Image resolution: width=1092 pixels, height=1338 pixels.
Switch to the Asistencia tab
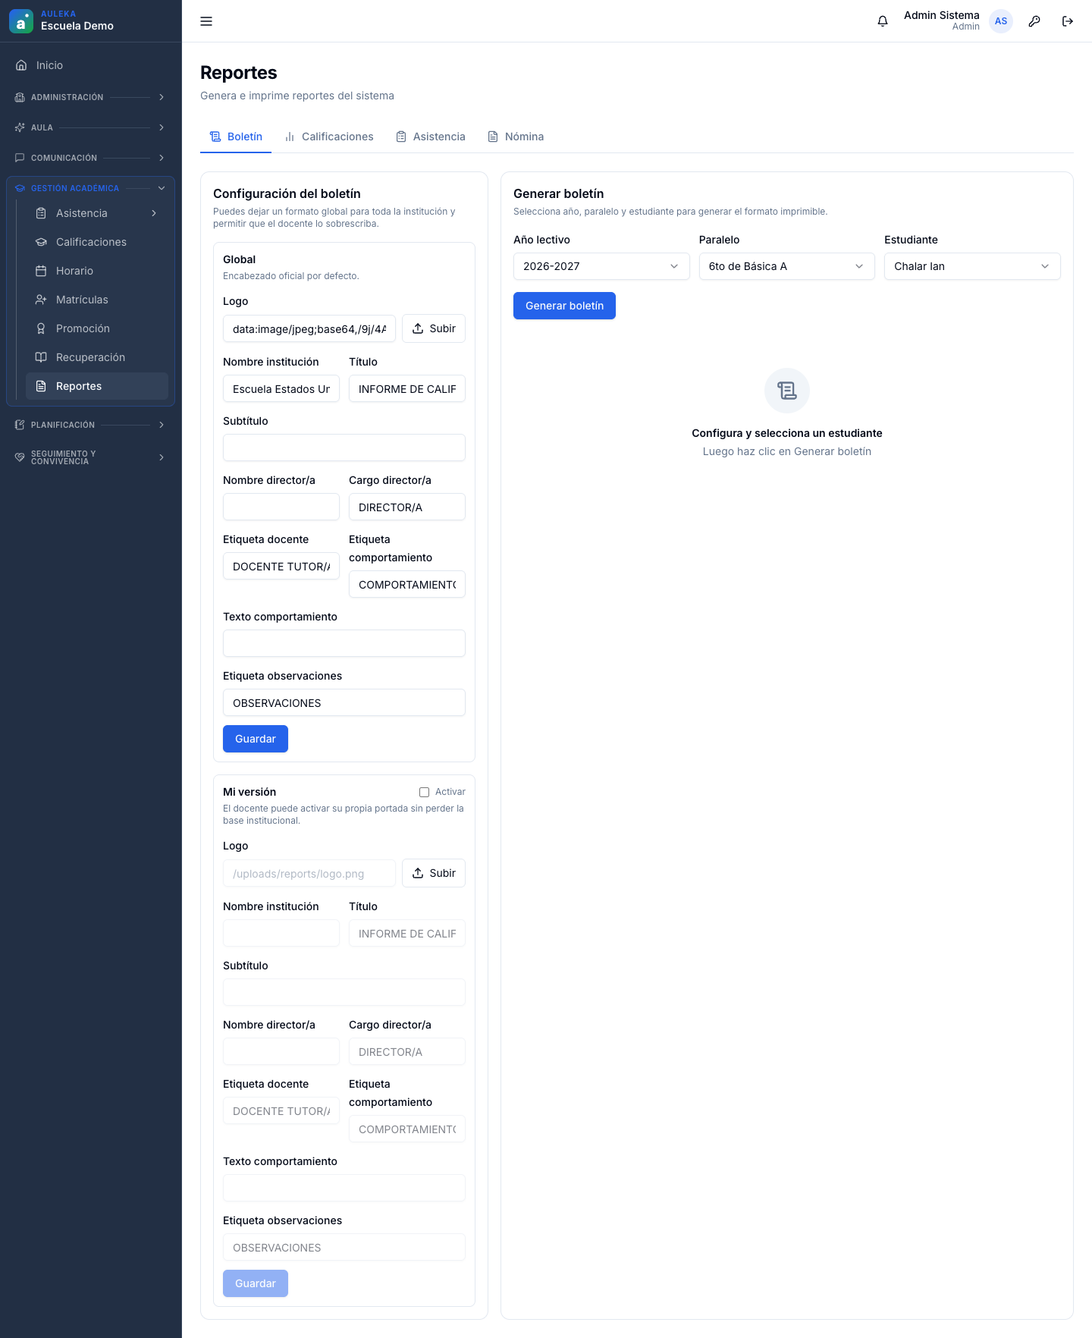click(x=431, y=137)
